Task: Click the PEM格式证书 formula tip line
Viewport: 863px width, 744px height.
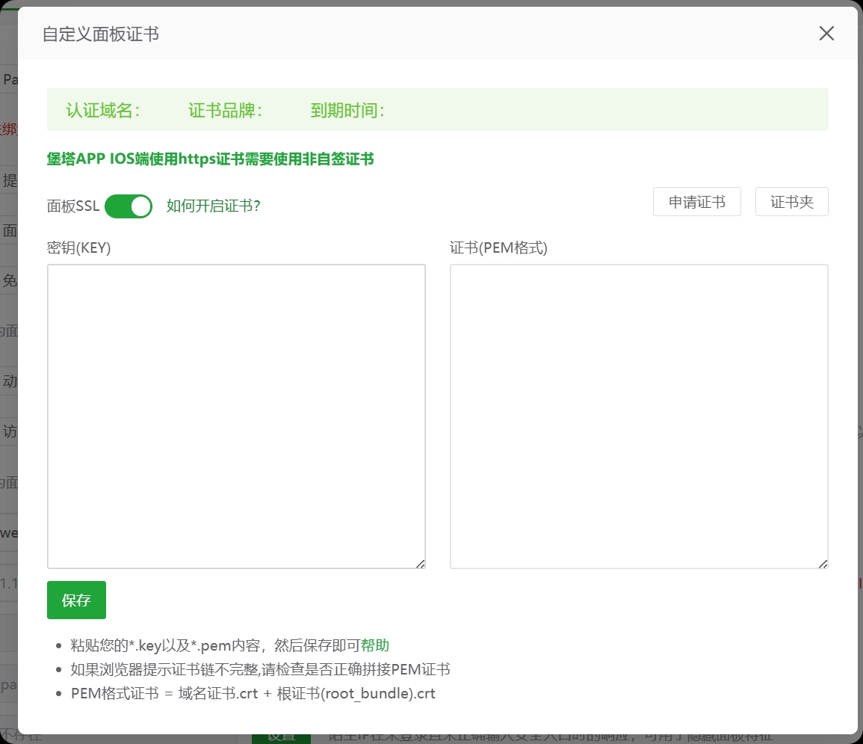Action: pyautogui.click(x=253, y=693)
